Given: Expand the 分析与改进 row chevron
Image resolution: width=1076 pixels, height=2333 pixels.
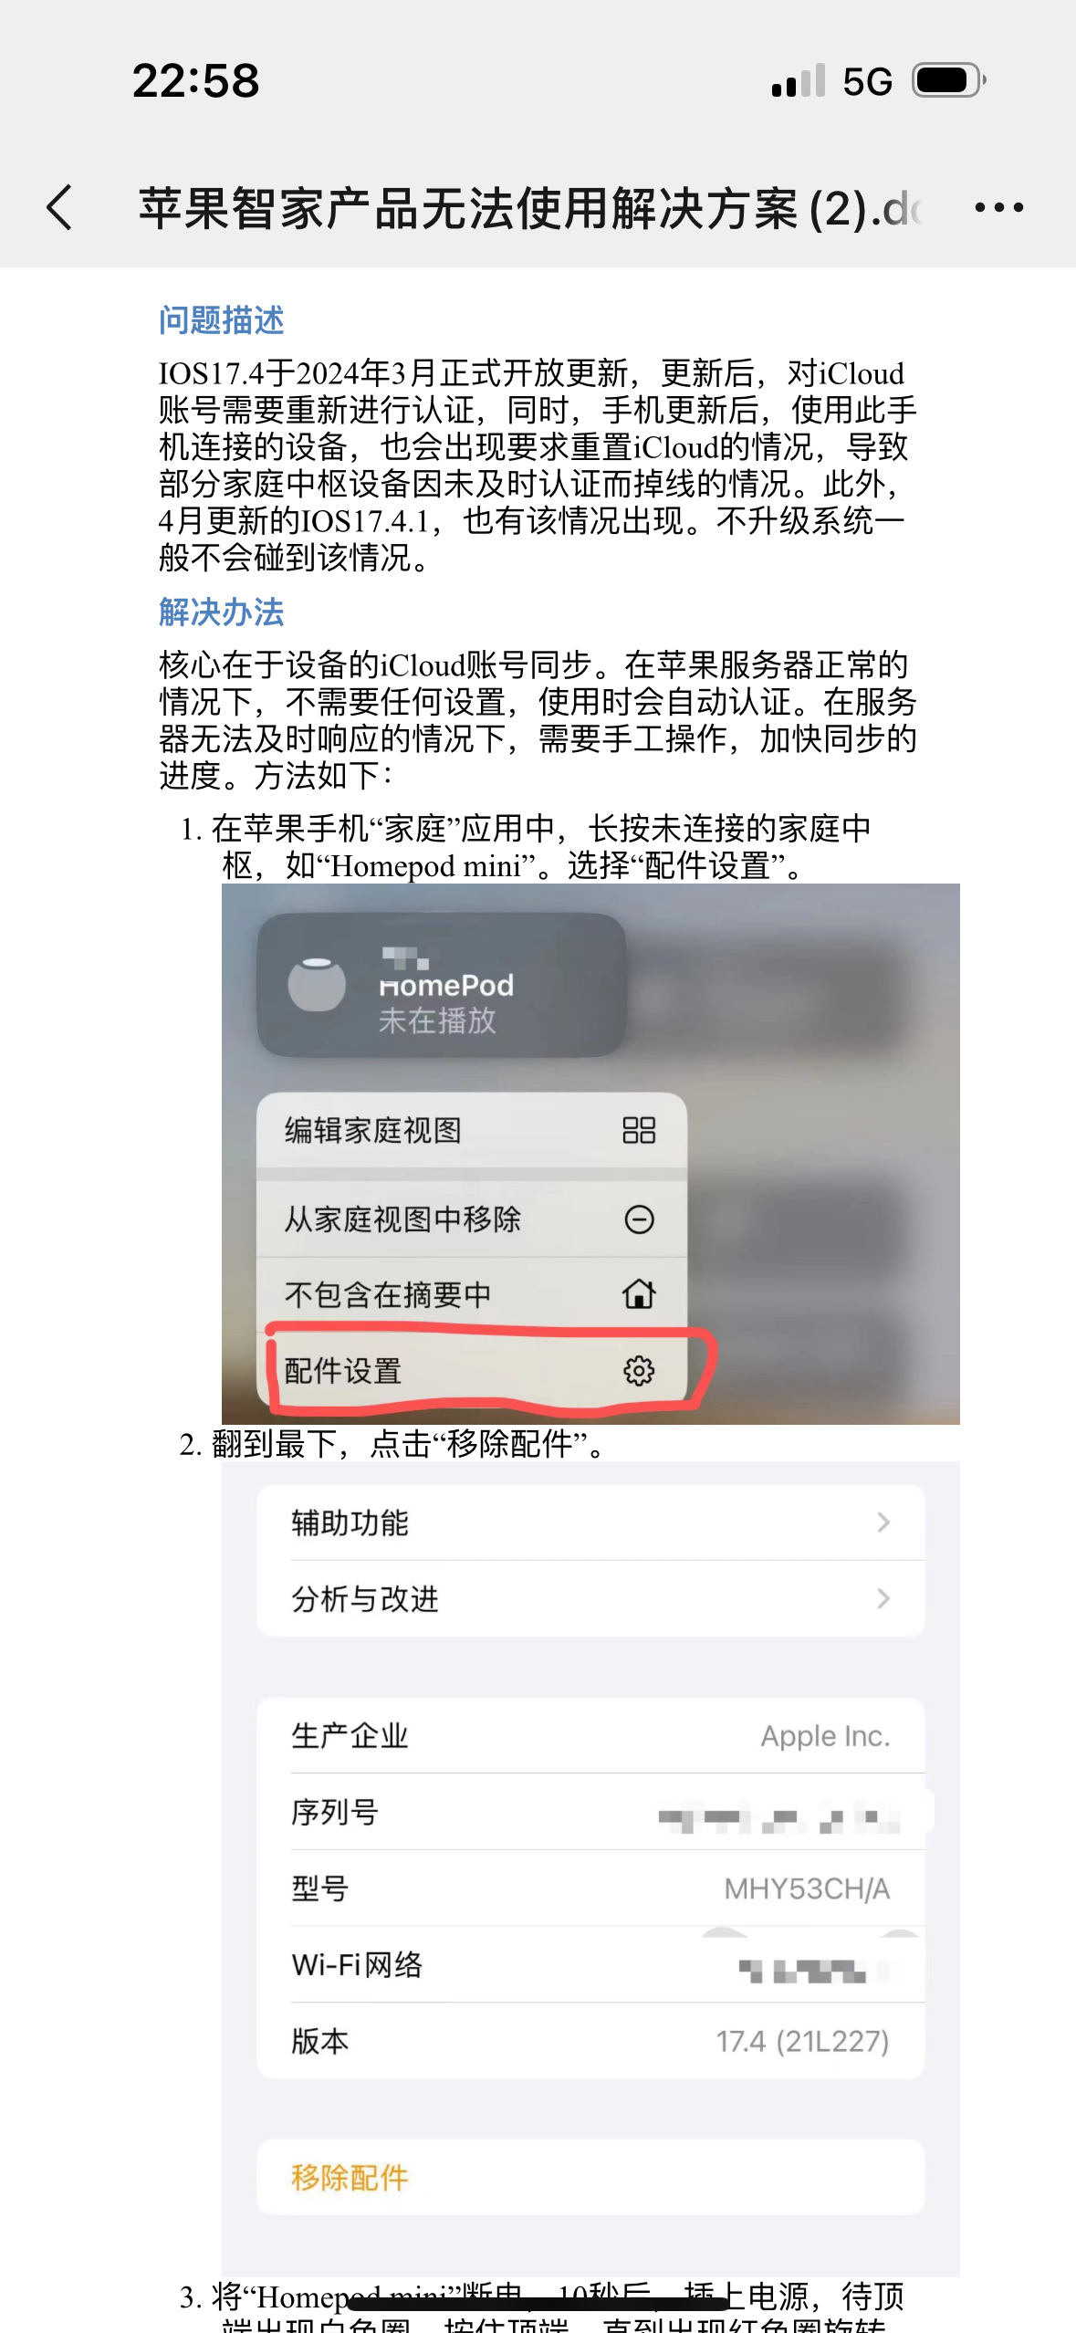Looking at the screenshot, I should pyautogui.click(x=883, y=1598).
